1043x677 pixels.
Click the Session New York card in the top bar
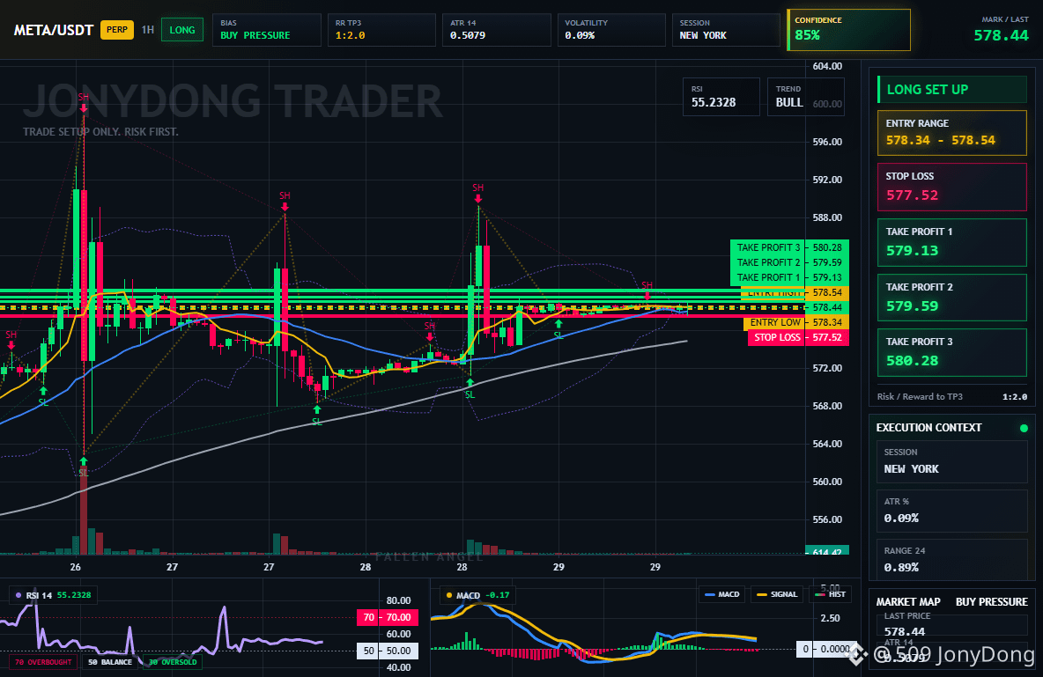point(726,30)
